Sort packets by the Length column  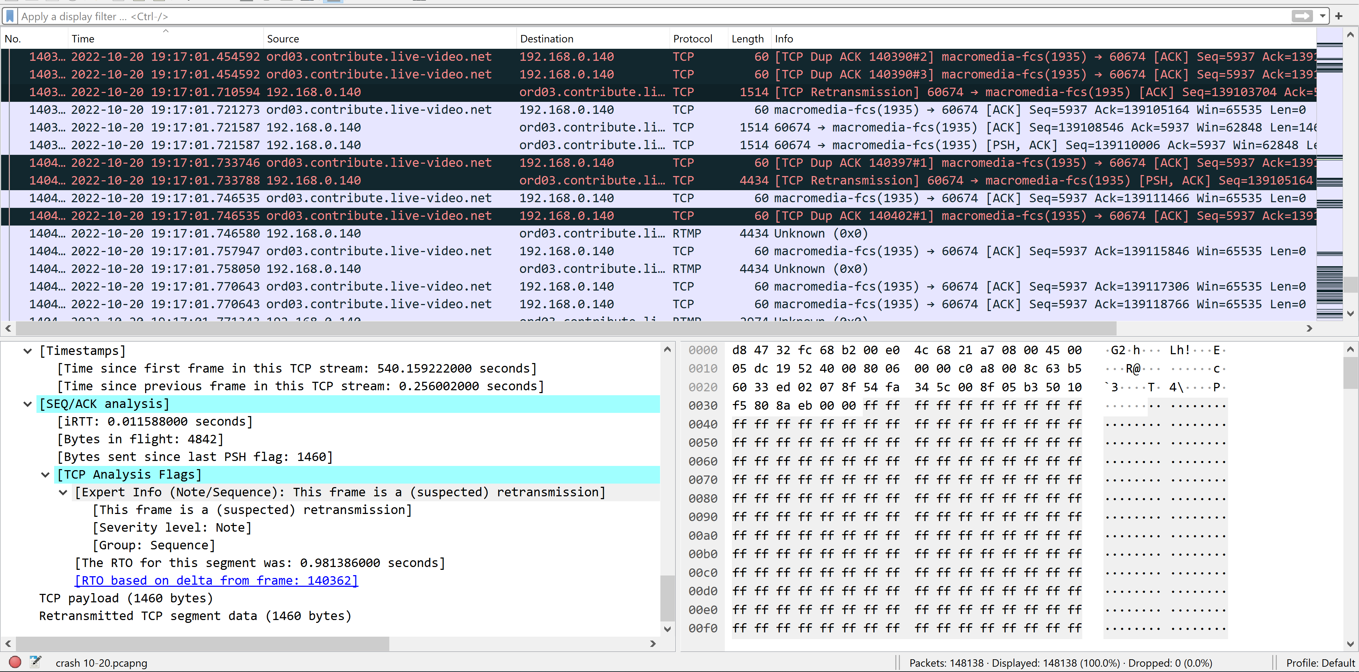pos(749,39)
